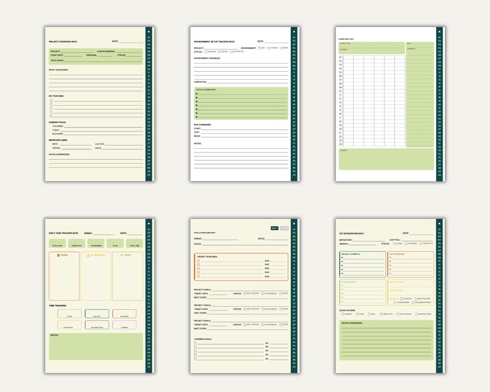Click "RUN COMMANDS" heading

[x=202, y=125]
